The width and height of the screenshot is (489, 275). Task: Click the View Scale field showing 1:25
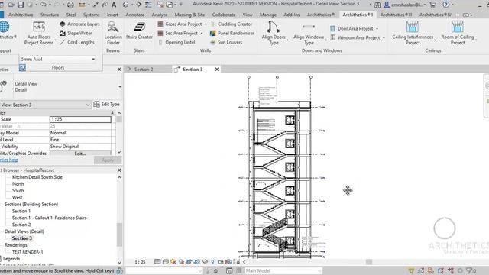[x=80, y=119]
